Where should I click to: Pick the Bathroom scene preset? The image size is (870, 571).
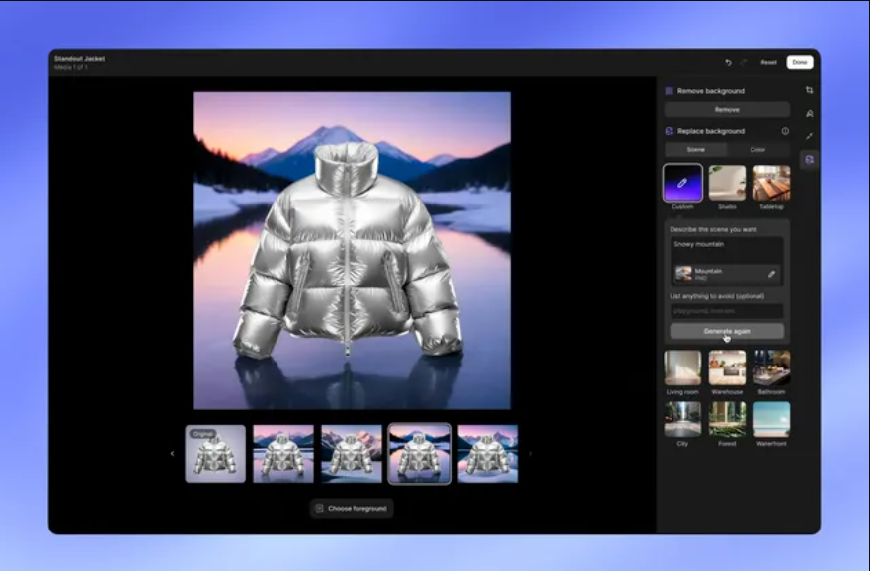click(x=772, y=367)
